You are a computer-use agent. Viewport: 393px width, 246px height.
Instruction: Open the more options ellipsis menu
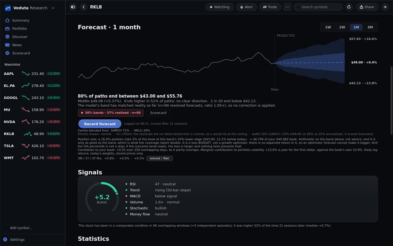(287, 7)
